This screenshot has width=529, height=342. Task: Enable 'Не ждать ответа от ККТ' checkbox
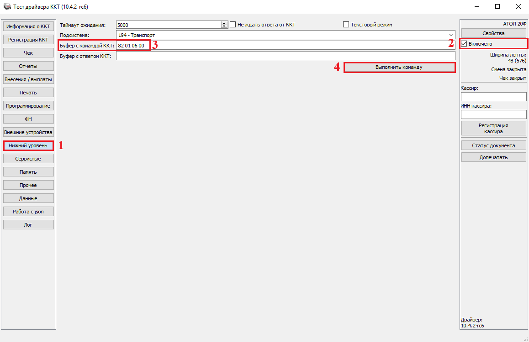[233, 25]
